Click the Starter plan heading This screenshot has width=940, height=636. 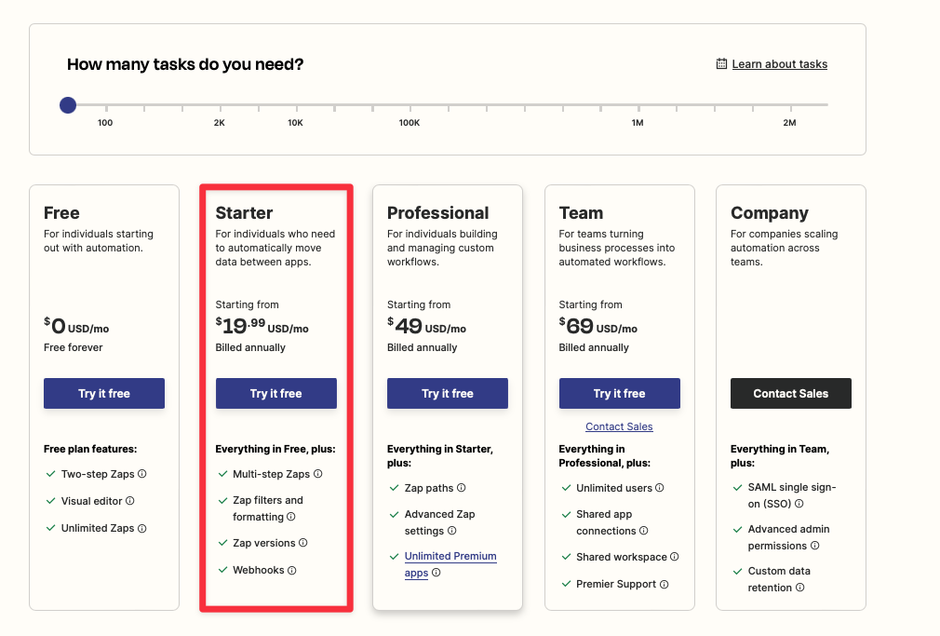point(244,213)
